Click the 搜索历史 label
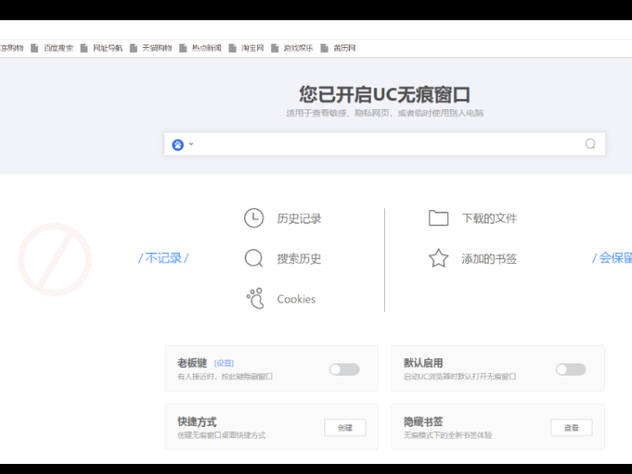Image resolution: width=632 pixels, height=474 pixels. [299, 259]
